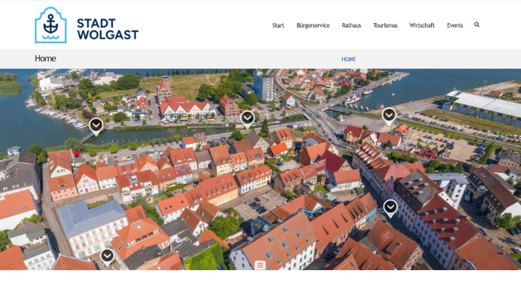Open hotspot marker at the harbour car park
Image resolution: width=521 pixels, height=287 pixels.
pyautogui.click(x=389, y=116)
